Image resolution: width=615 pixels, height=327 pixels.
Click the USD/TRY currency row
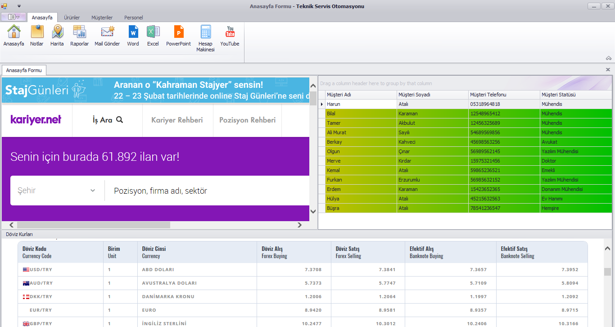303,270
